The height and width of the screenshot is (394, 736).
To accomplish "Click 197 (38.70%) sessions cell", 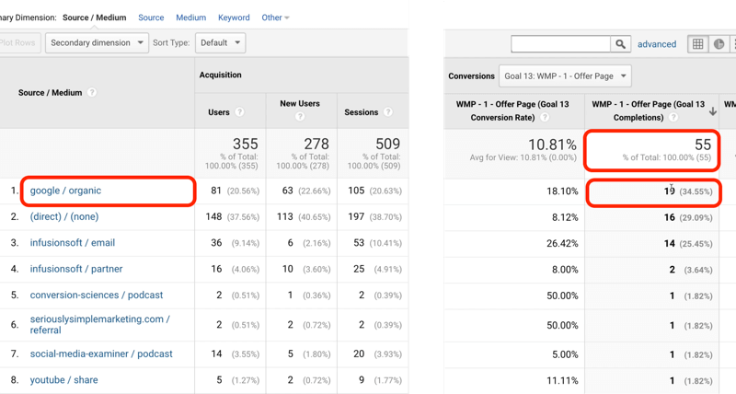I will click(374, 217).
